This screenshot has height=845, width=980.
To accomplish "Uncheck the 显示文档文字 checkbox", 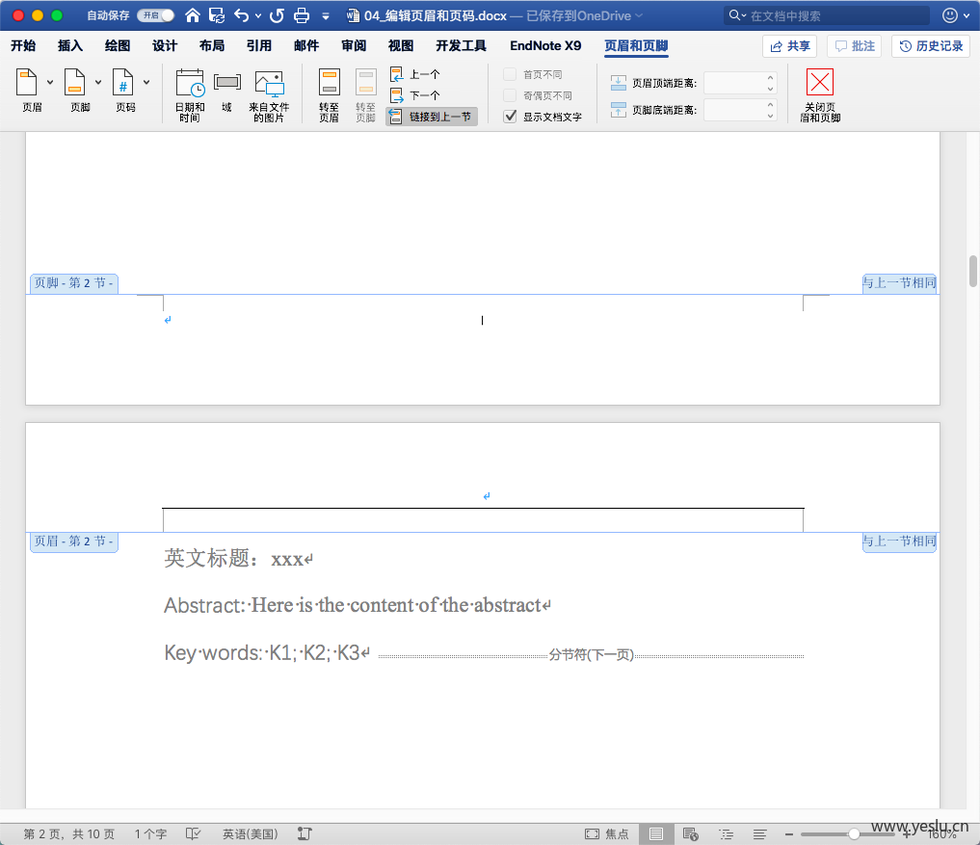I will pyautogui.click(x=510, y=117).
